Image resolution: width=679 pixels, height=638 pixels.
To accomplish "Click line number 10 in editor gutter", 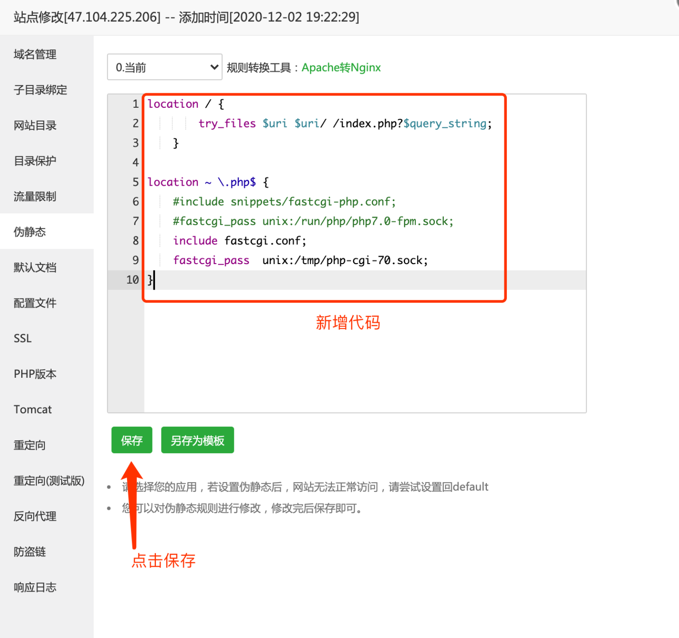I will coord(132,280).
